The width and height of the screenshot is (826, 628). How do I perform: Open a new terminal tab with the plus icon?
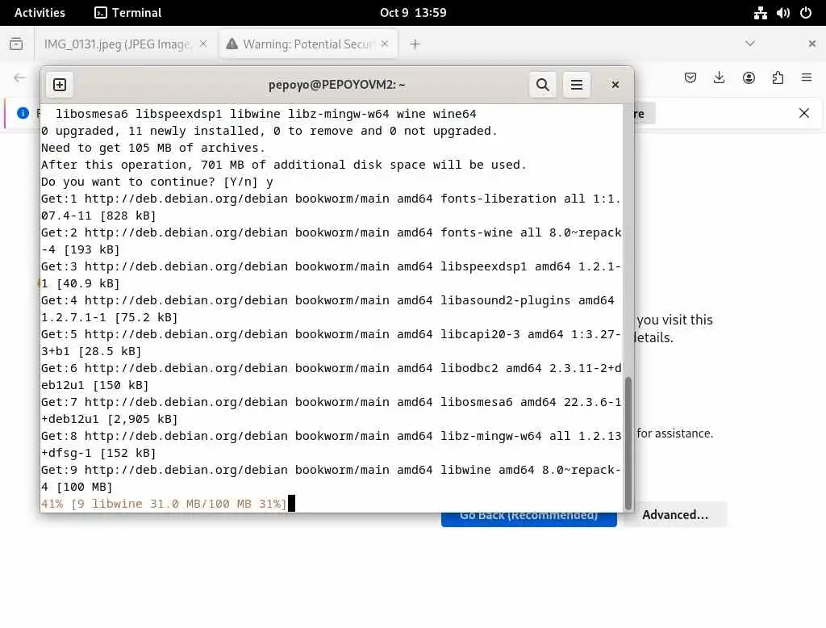[60, 85]
